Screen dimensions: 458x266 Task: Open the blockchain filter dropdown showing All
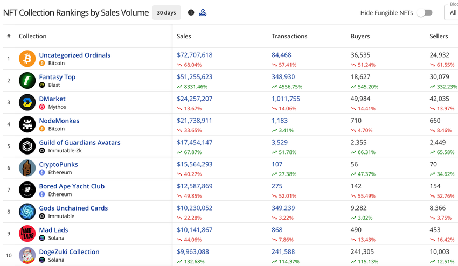coord(452,13)
